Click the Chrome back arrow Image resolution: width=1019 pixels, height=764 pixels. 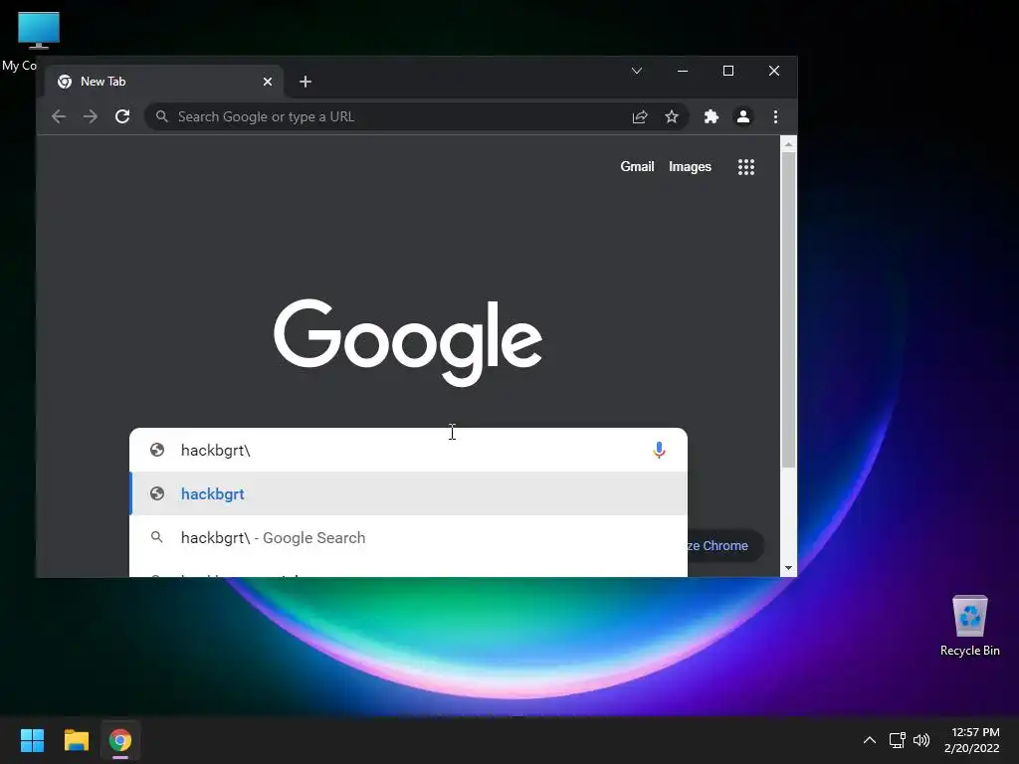tap(59, 116)
